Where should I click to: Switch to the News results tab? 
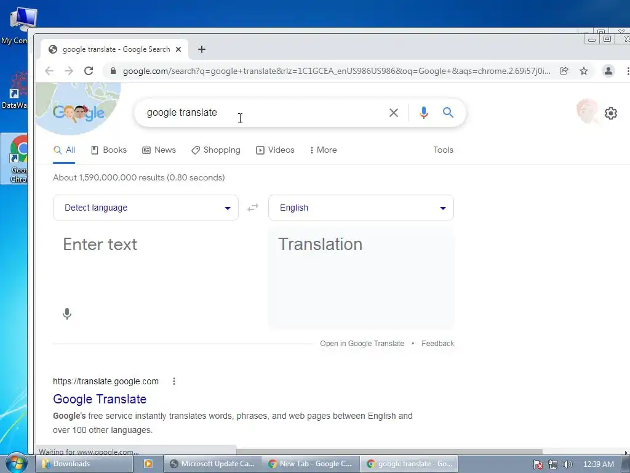pyautogui.click(x=159, y=150)
